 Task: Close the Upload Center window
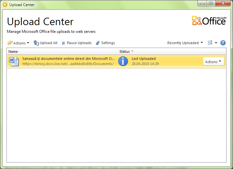pos(223,4)
